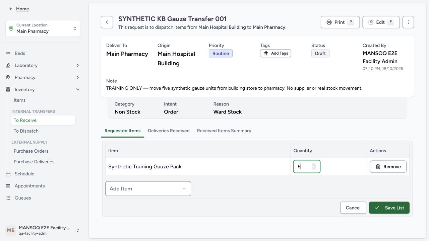
Task: Save the requested items list
Action: click(x=389, y=208)
